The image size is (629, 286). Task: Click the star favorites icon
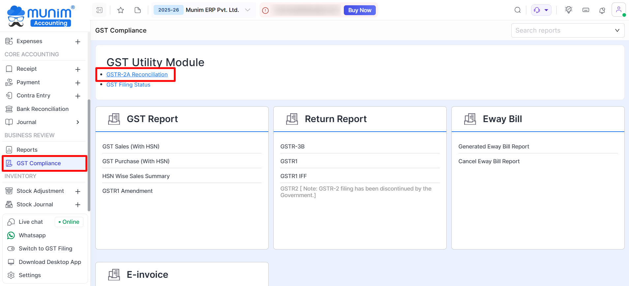(121, 10)
